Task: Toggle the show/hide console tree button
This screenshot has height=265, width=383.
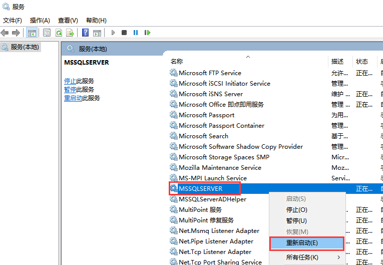Action: click(x=32, y=33)
